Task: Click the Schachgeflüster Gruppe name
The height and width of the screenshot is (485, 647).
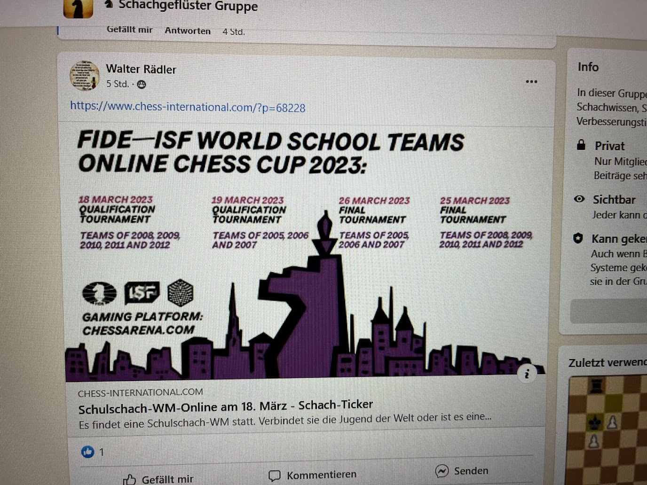Action: click(188, 6)
